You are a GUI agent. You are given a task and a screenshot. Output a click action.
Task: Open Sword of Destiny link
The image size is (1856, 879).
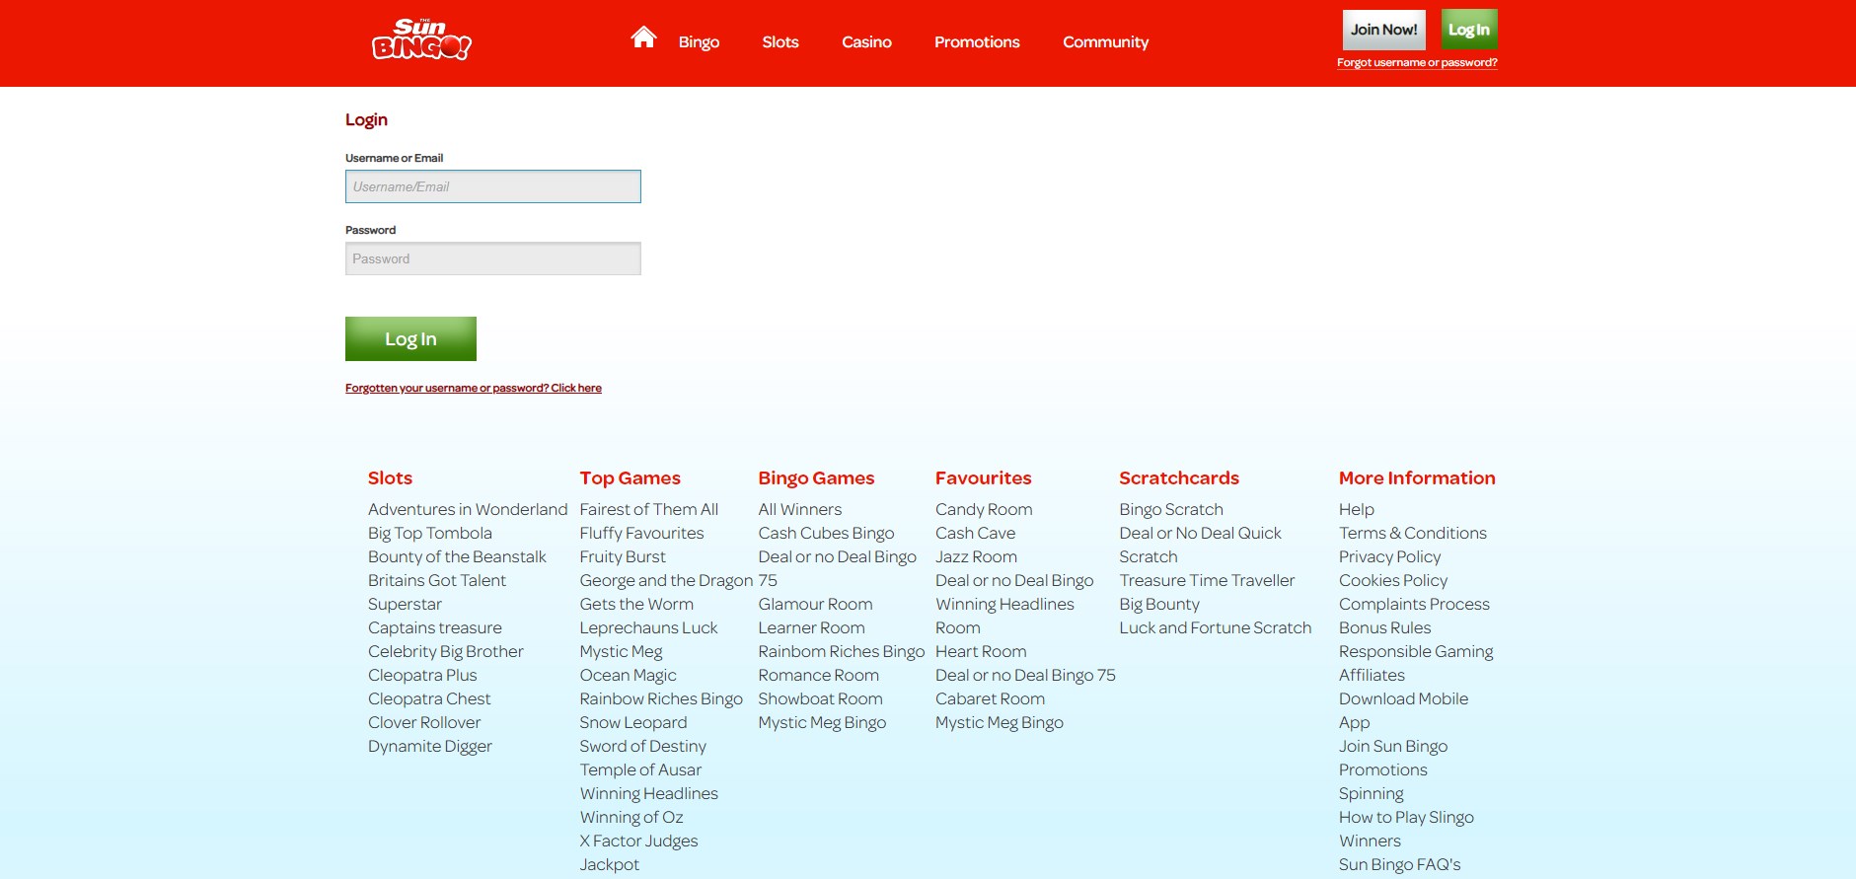point(643,746)
